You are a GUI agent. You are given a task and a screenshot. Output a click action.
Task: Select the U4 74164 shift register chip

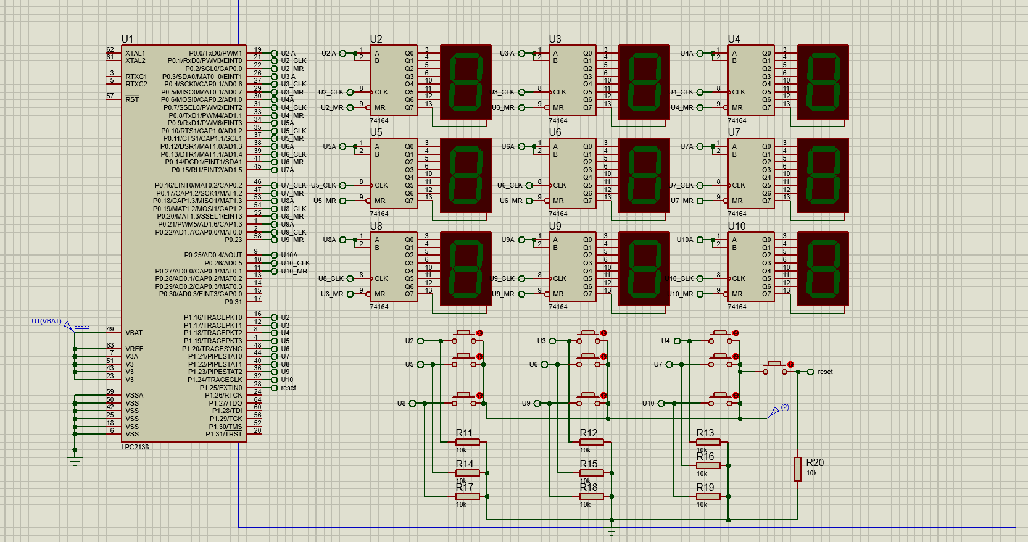[751, 80]
